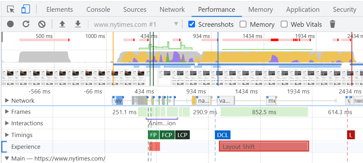Uncheck the Screenshots checkbox
Screen dimensions: 363x163
192,24
